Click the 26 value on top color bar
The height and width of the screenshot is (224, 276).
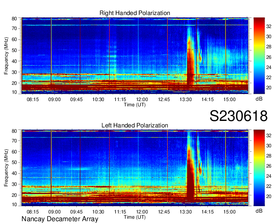coord(269,57)
